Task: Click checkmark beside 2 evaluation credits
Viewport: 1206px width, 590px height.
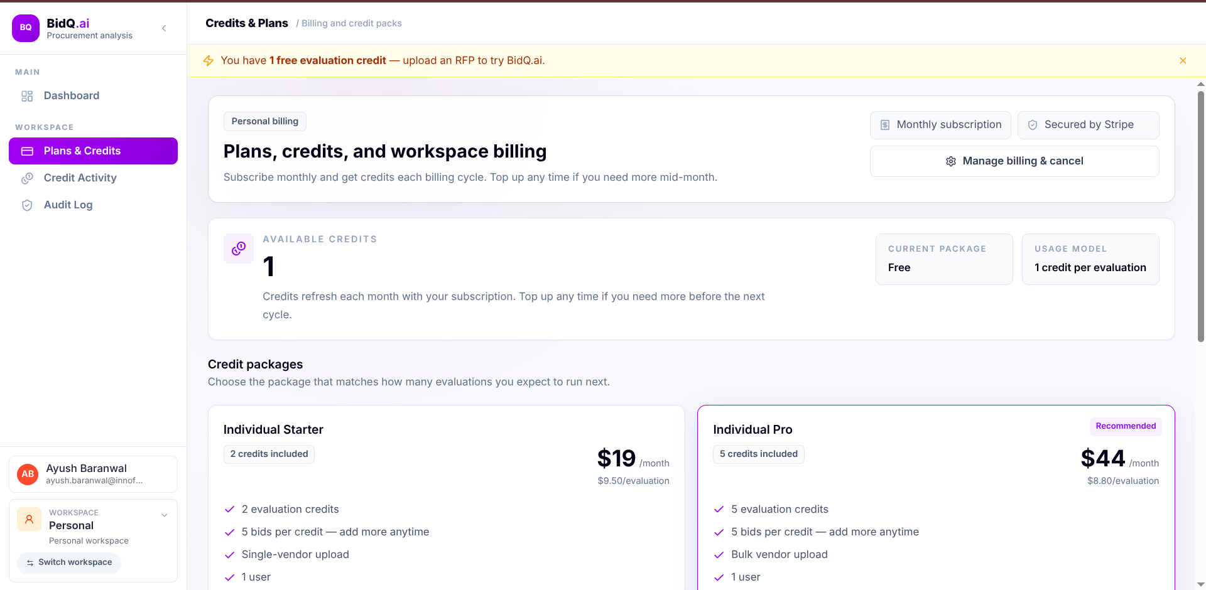Action: [x=230, y=510]
